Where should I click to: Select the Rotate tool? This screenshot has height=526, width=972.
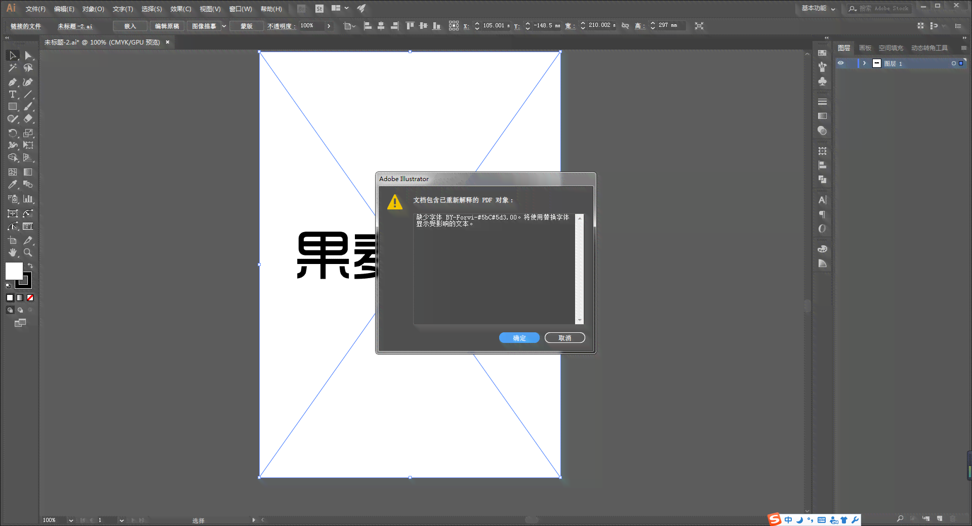(13, 133)
